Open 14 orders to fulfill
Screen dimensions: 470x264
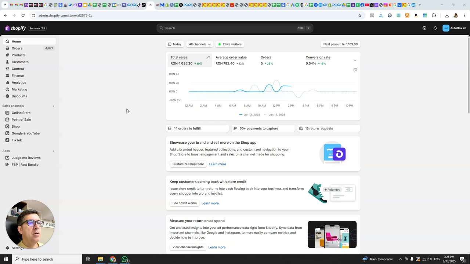coord(198,128)
